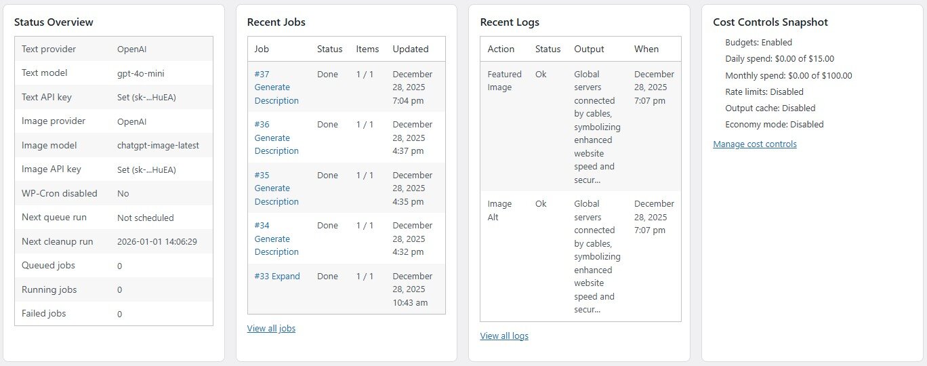This screenshot has width=927, height=366.
Task: Open job #34 Generate Description link
Action: (x=276, y=239)
